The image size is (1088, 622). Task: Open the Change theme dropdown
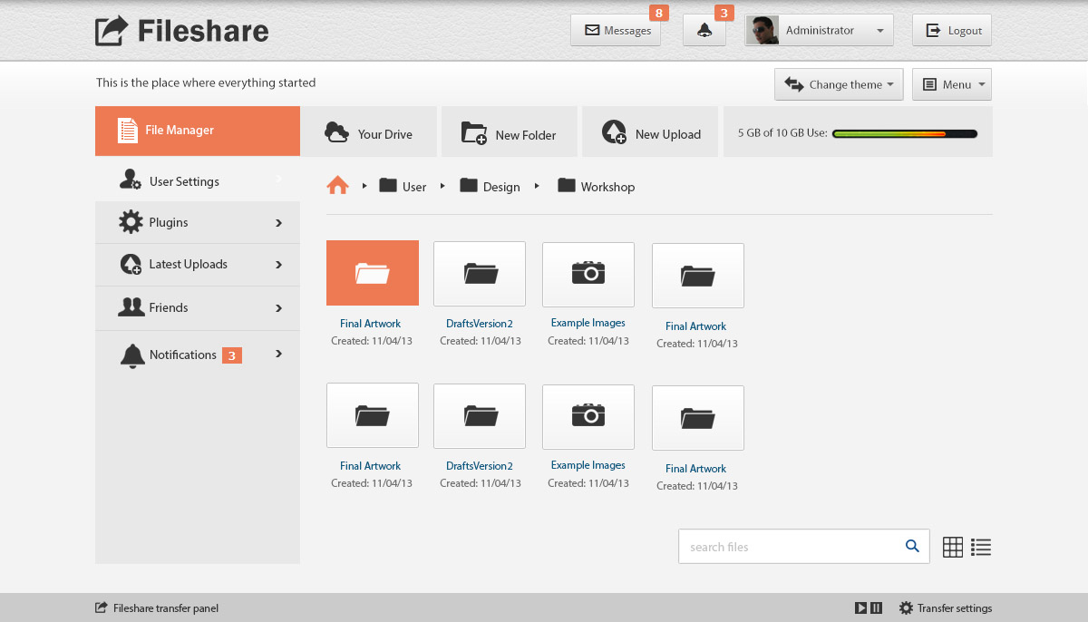839,84
